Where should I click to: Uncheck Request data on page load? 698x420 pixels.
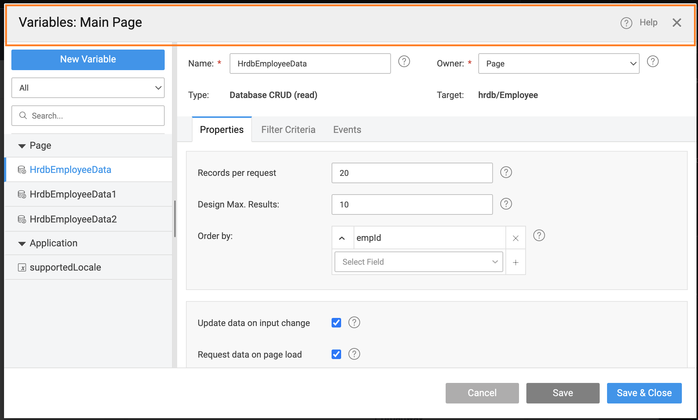[336, 354]
